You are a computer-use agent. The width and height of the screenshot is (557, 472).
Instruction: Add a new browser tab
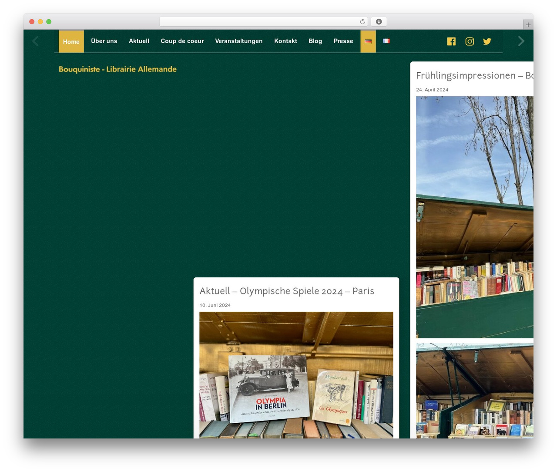[528, 25]
